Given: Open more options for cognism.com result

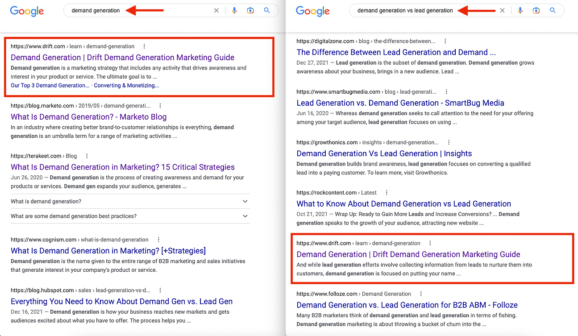Looking at the screenshot, I should coord(158,240).
